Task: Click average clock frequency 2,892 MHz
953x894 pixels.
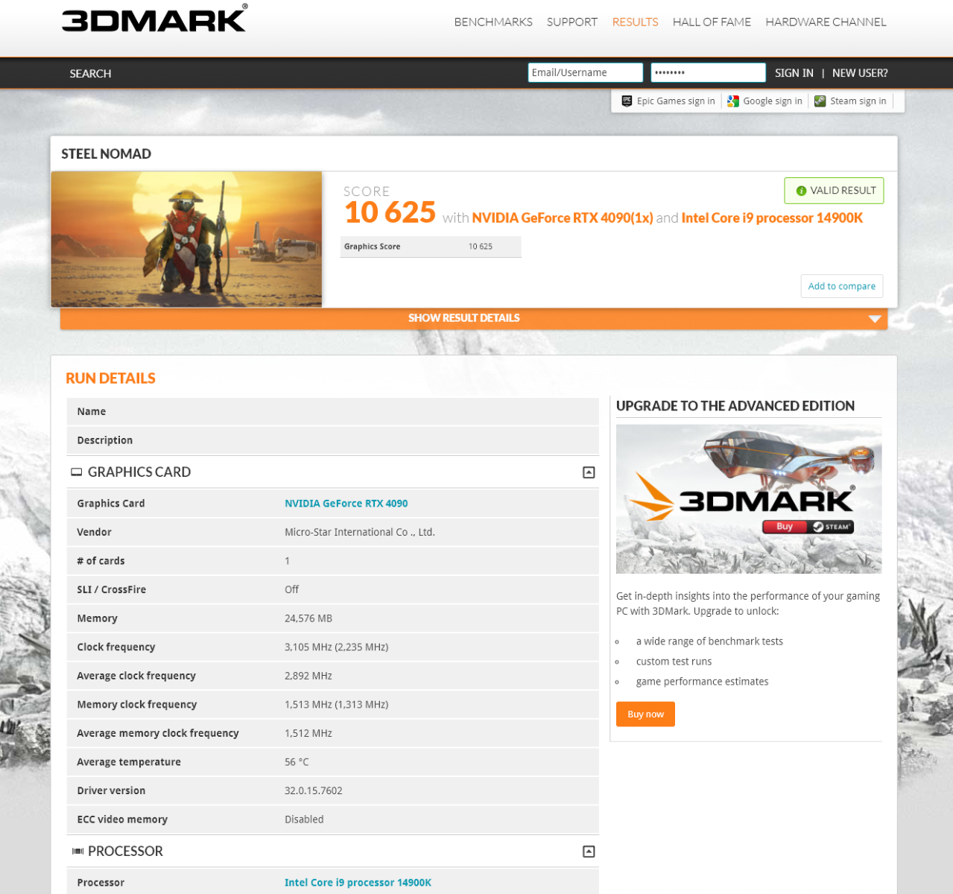Action: 308,676
